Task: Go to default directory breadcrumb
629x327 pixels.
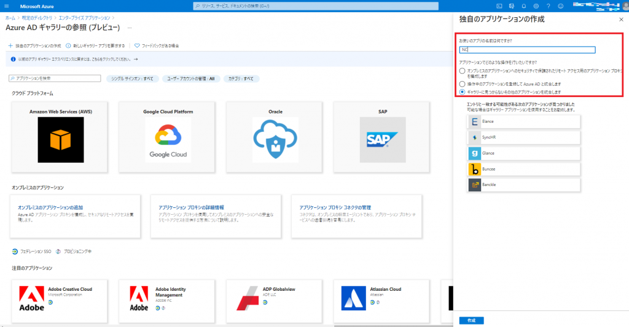Action: tap(37, 18)
